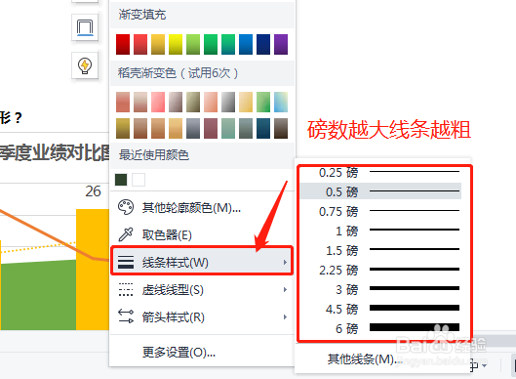Screen dimensions: 516x379
Task: Choose the dark brown 稻壳 swatch
Action: [x=281, y=129]
